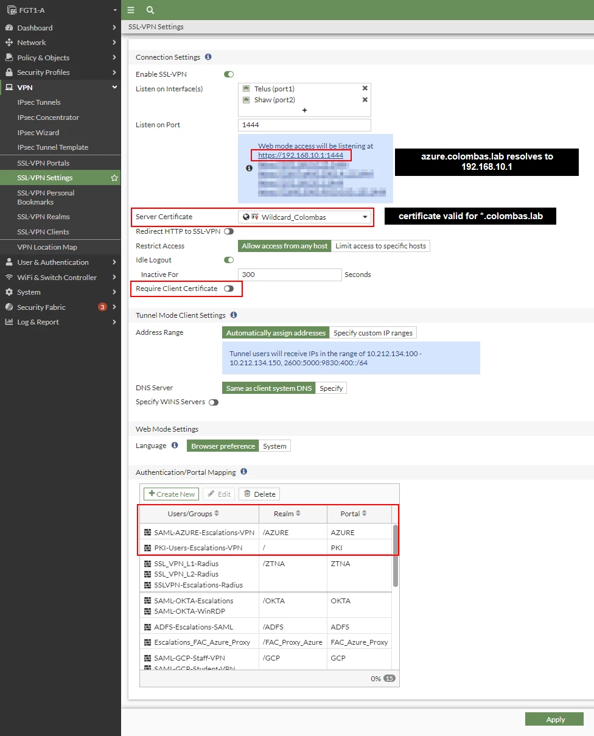Click Create New in portal mapping
594x736 pixels.
tap(172, 494)
